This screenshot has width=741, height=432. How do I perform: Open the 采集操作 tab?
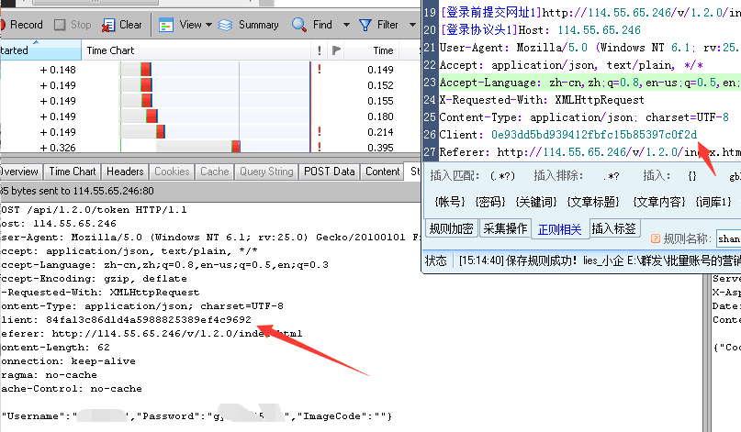click(505, 228)
